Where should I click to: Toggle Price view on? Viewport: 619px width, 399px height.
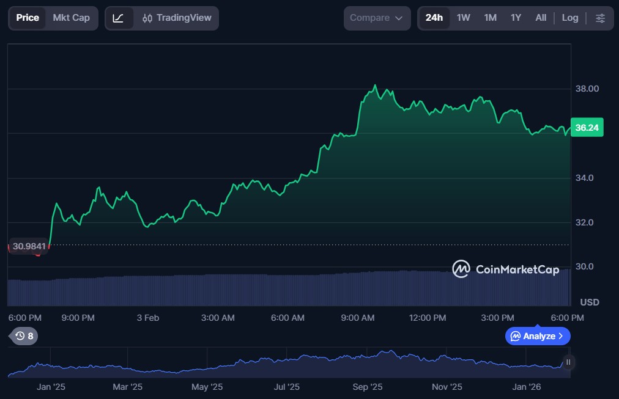(28, 18)
